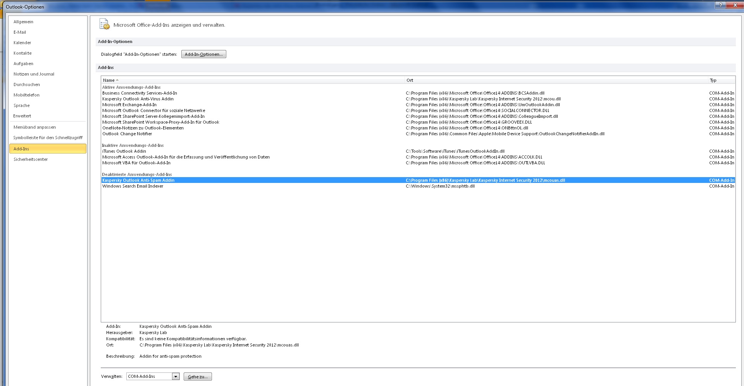Image resolution: width=744 pixels, height=386 pixels.
Task: Select iTunes Outlook Addin row
Action: [418, 151]
